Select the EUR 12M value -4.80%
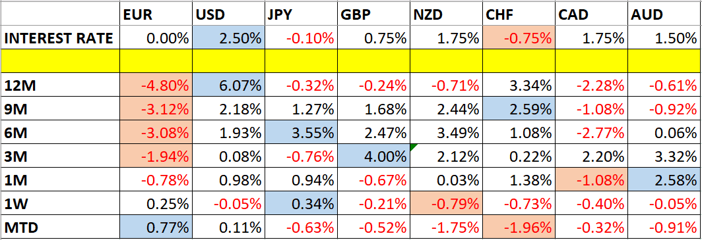The height and width of the screenshot is (240, 702). point(155,85)
